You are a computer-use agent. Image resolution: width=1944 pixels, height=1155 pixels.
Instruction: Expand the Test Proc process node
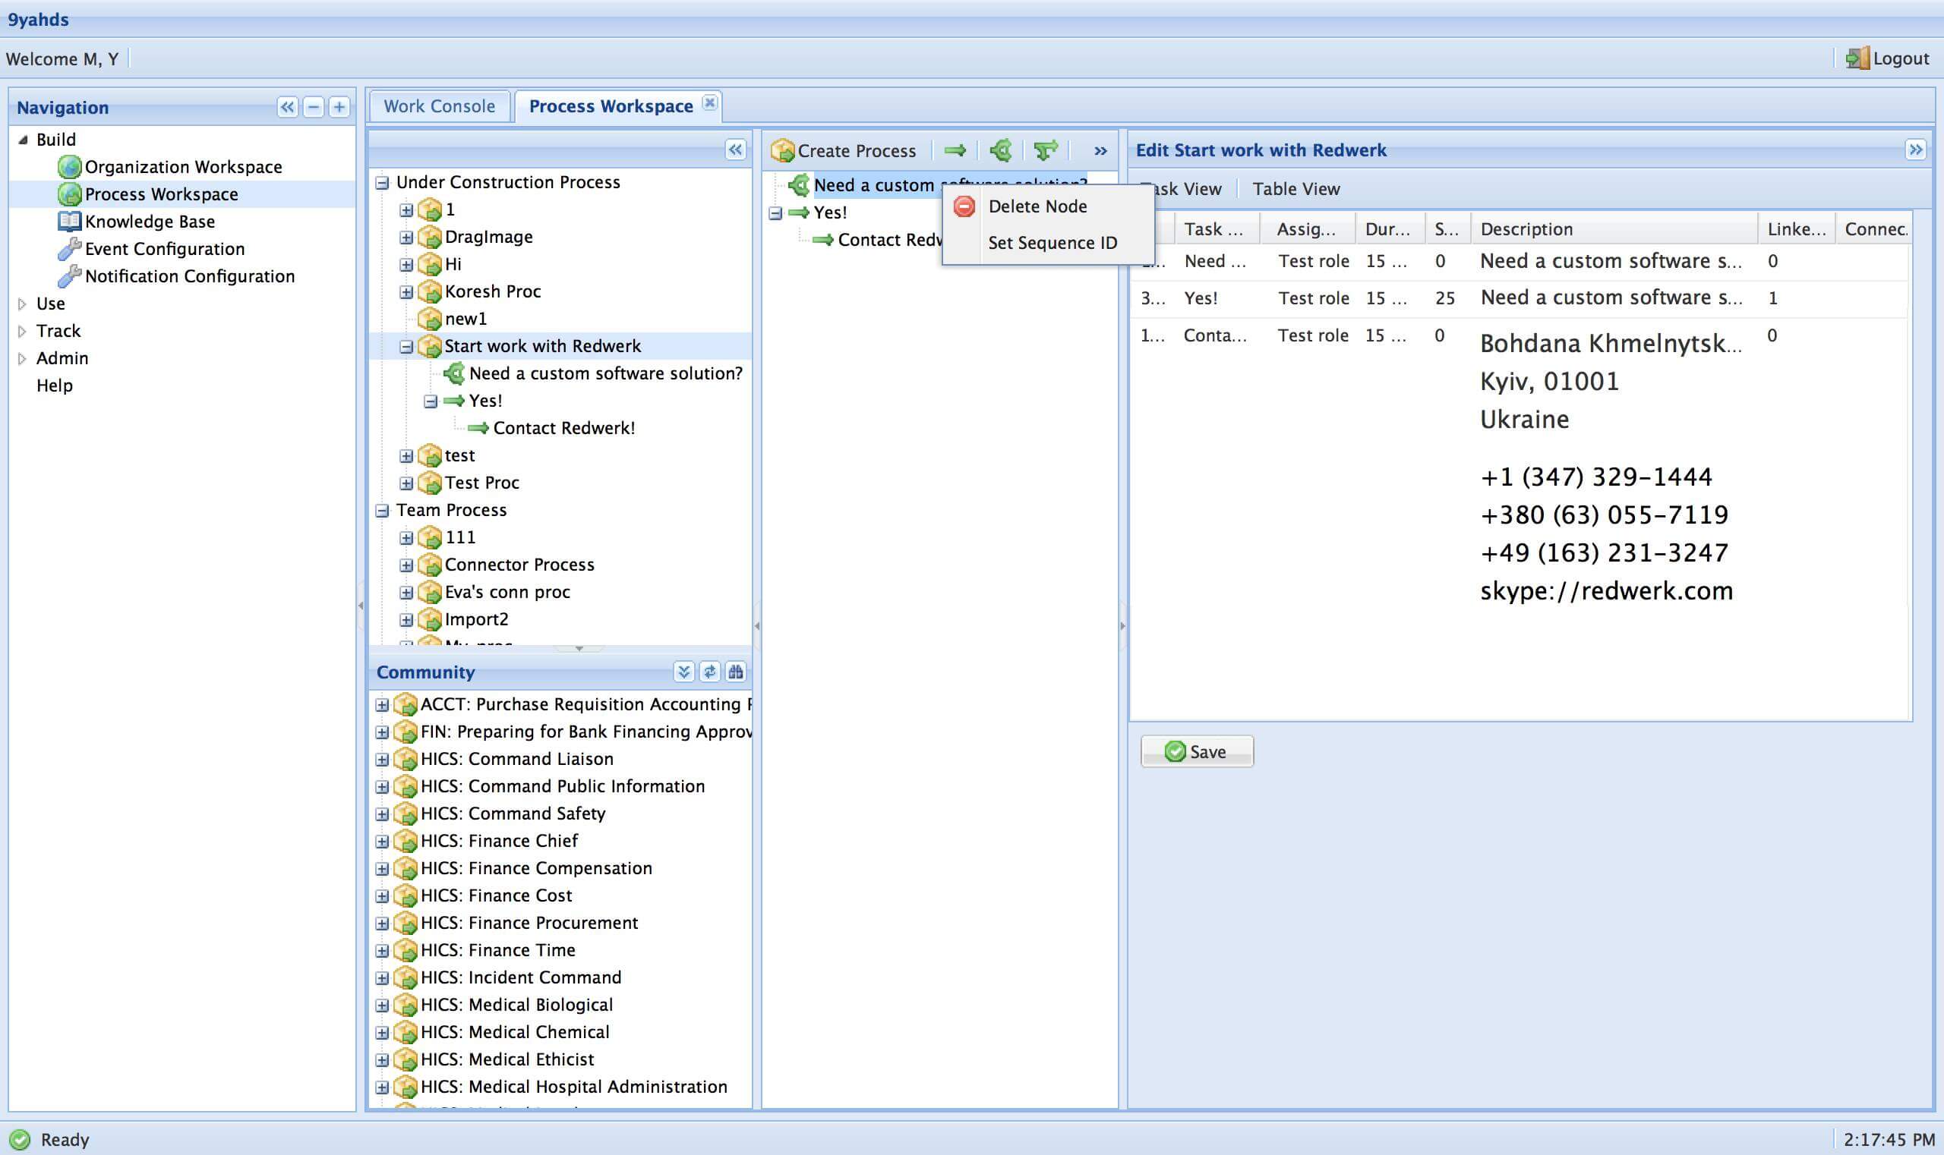[x=406, y=483]
